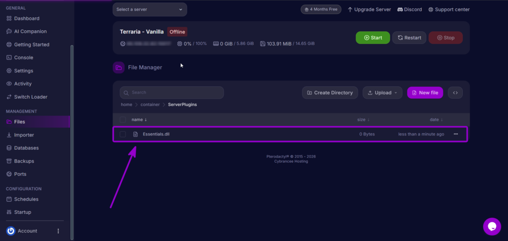The width and height of the screenshot is (508, 241).
Task: Open the Importer page
Action: pyautogui.click(x=20, y=135)
